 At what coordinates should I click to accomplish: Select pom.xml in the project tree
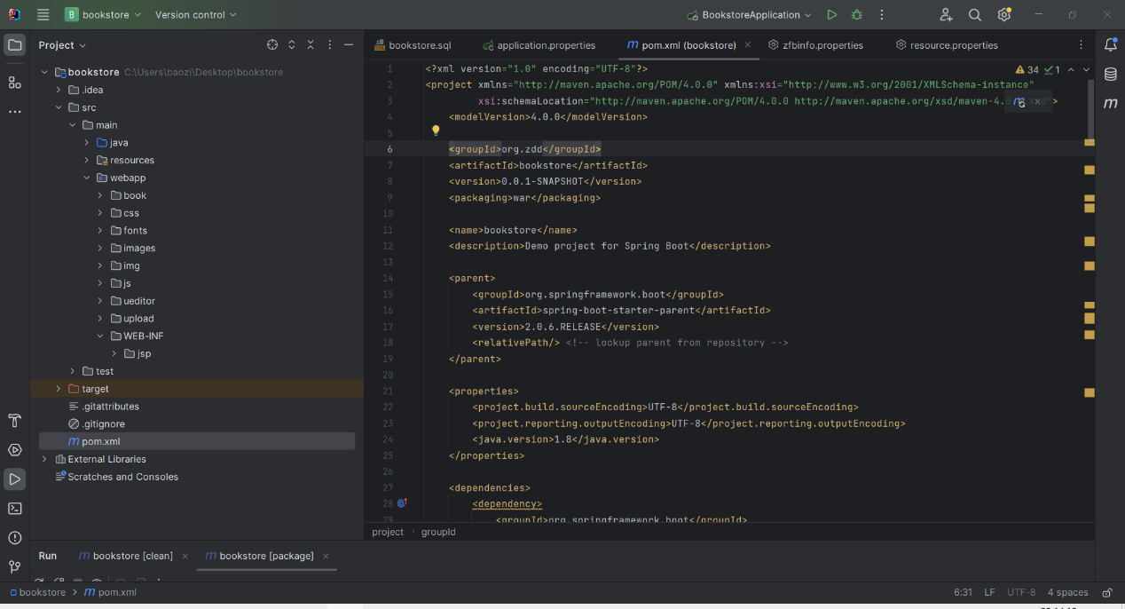pyautogui.click(x=100, y=441)
